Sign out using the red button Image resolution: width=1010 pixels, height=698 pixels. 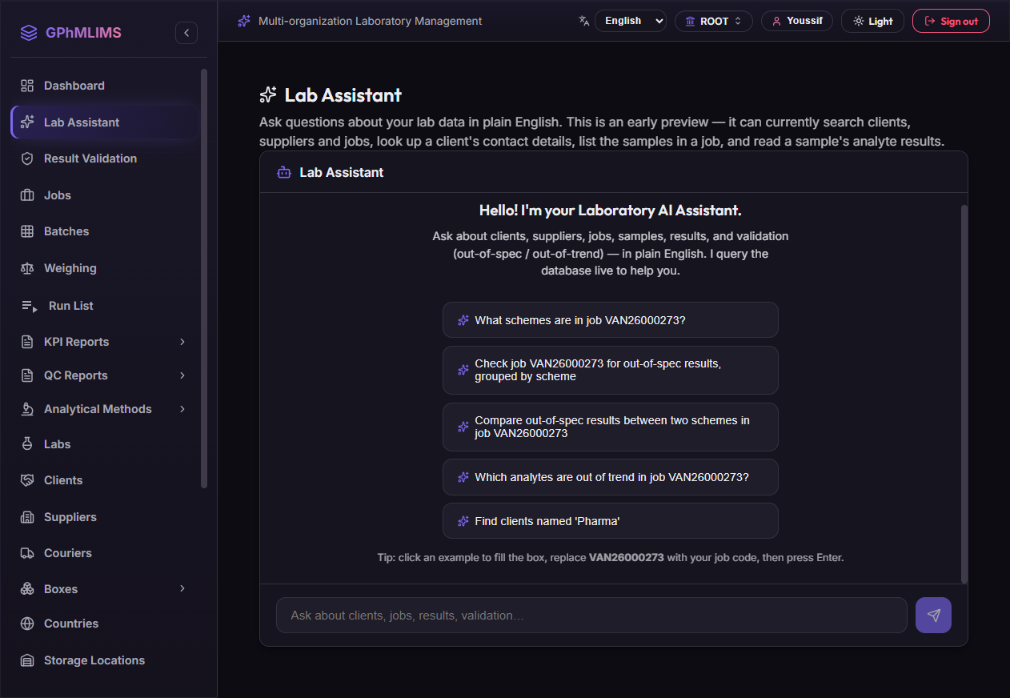pyautogui.click(x=951, y=21)
